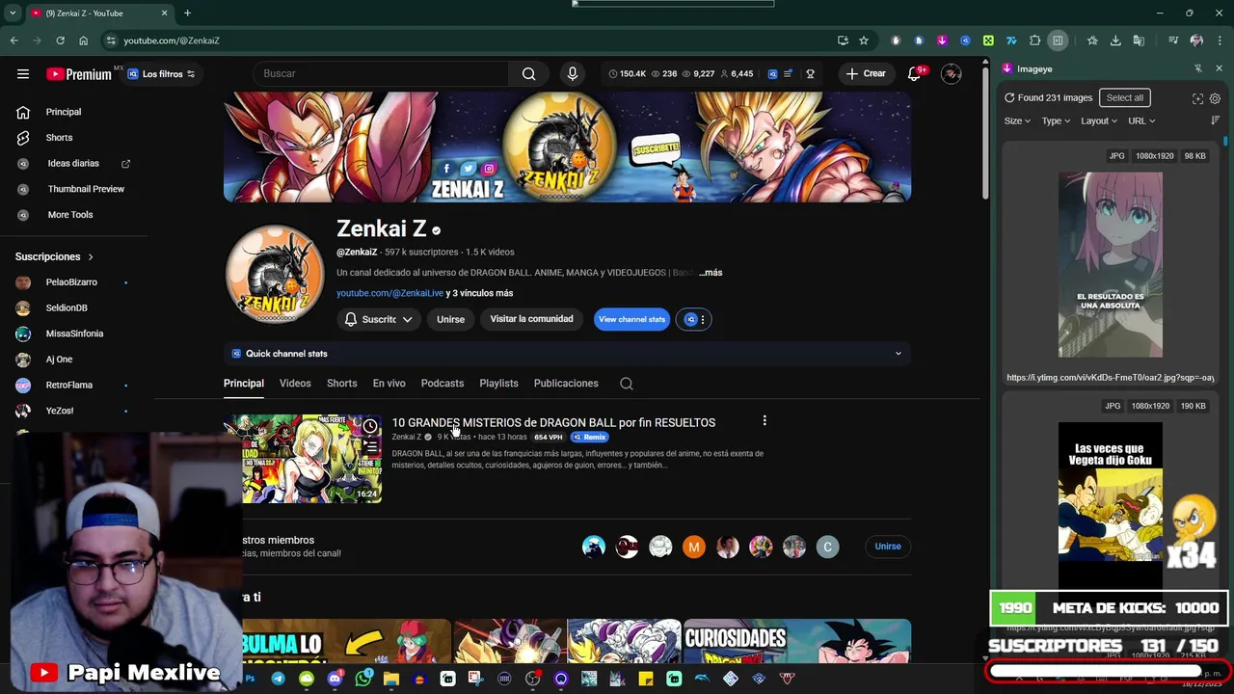Click the Zenkai Z channel avatar
The image size is (1234, 694).
275,275
